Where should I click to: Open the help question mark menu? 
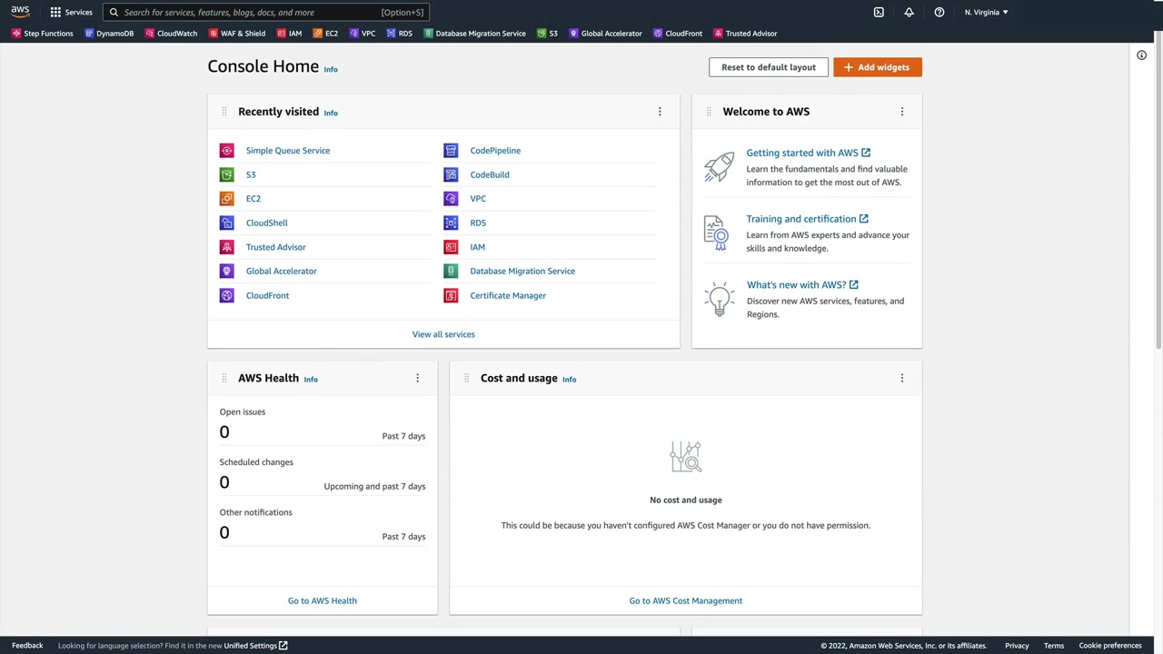click(939, 12)
